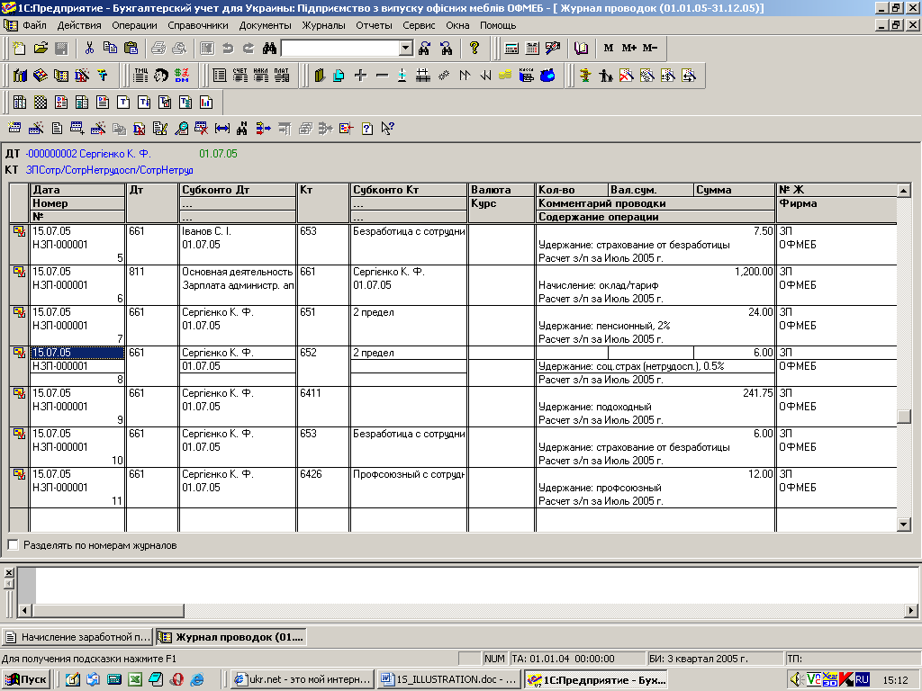The height and width of the screenshot is (691, 922).
Task: Select the highlighted 15.07.05 date cell
Action: [77, 353]
